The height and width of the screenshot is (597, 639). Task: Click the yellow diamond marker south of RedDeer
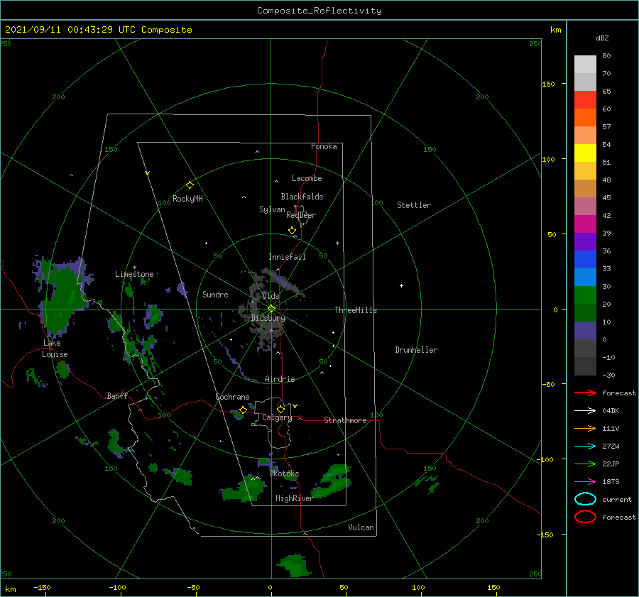292,231
